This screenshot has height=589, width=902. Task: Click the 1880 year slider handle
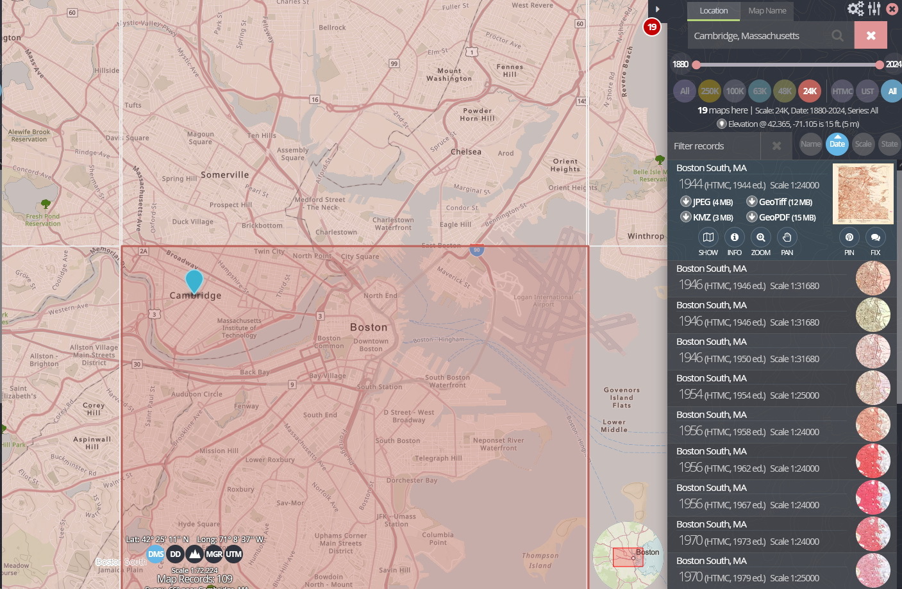pyautogui.click(x=696, y=65)
